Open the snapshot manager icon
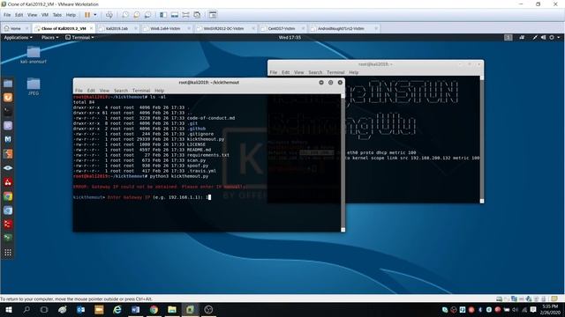The image size is (565, 317). pyautogui.click(x=147, y=15)
